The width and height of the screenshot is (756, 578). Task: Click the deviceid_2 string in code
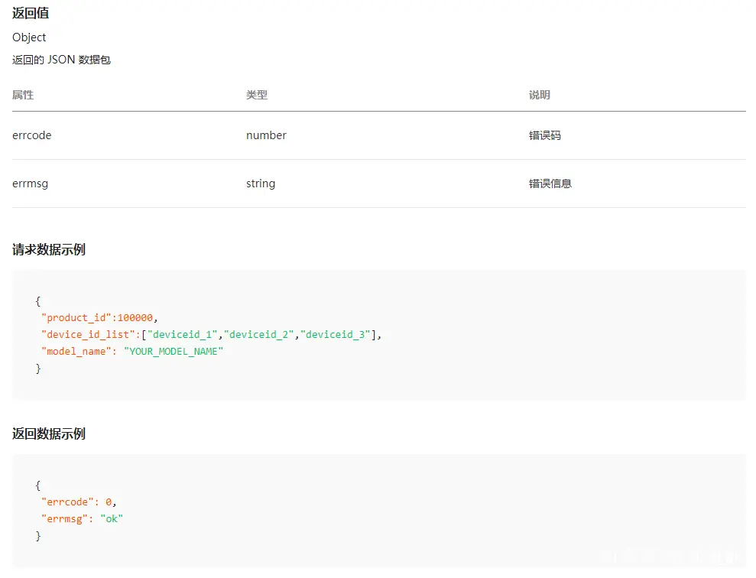coord(258,335)
